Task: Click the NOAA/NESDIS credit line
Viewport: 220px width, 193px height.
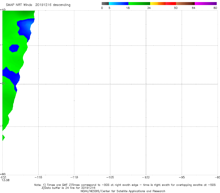Action: [123, 191]
